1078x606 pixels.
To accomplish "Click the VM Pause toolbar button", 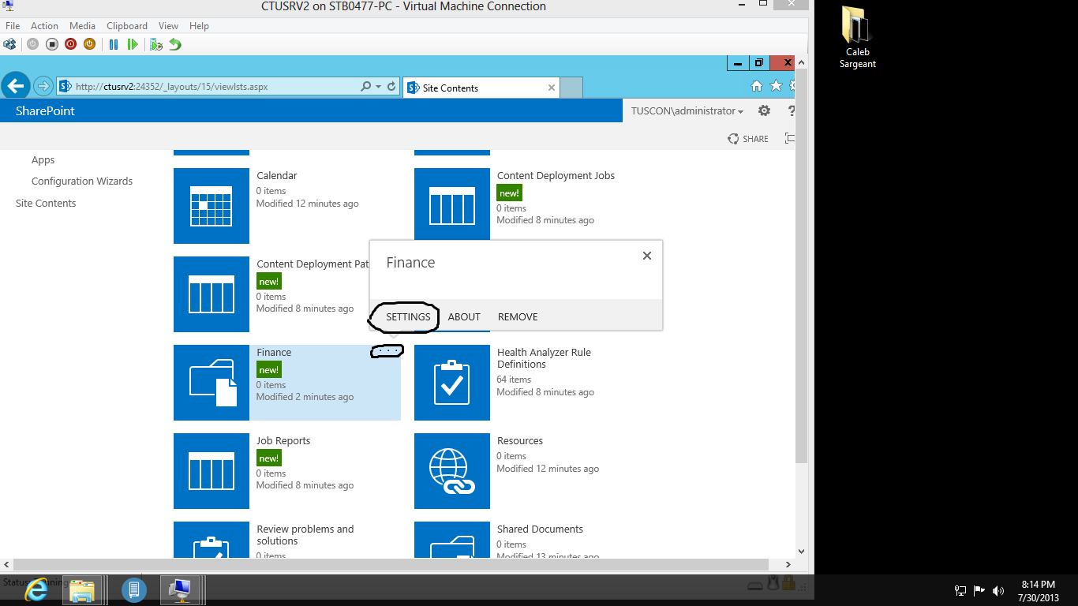I will pos(114,44).
